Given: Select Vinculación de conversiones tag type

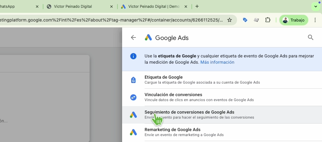Looking at the screenshot, I should pos(222,97).
